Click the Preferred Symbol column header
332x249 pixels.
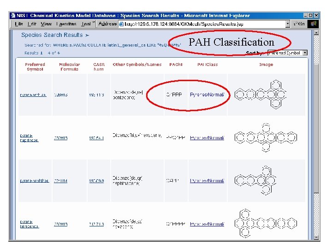35,67
